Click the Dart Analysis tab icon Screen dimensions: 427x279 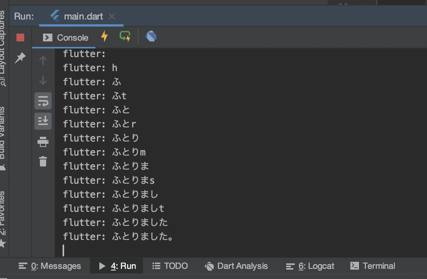tap(209, 266)
